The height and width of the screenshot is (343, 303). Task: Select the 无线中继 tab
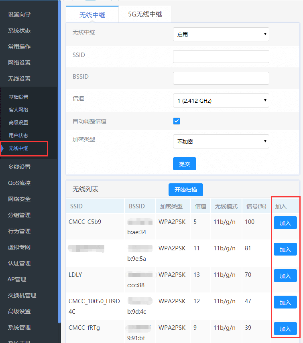(x=92, y=15)
